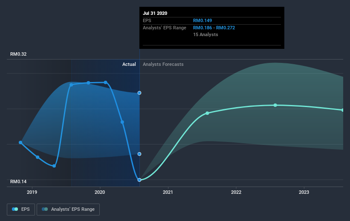Click the RM0.272 range upper value
The image size is (350, 221).
(x=226, y=28)
